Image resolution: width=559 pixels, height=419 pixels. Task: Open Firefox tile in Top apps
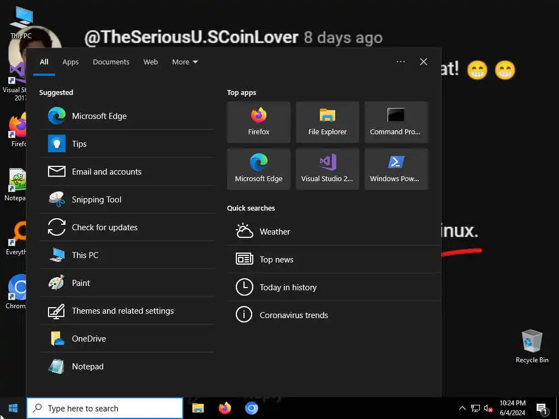click(x=259, y=122)
